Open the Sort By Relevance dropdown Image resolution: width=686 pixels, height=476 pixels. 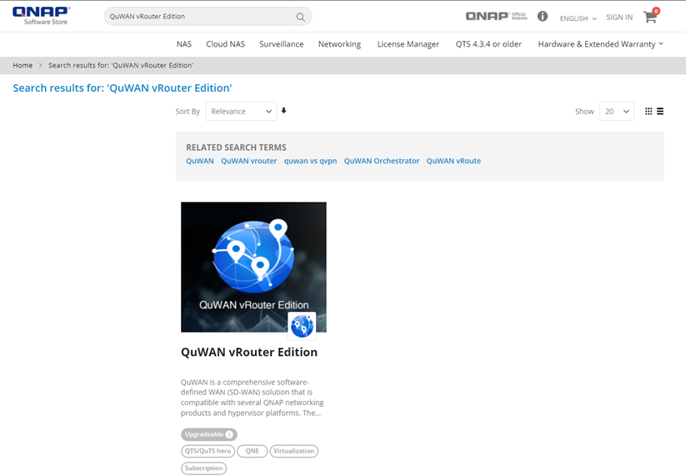pyautogui.click(x=241, y=112)
